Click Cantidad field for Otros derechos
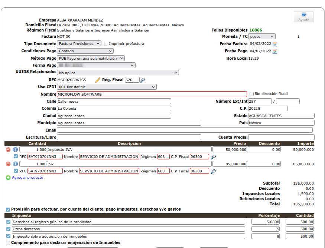 300,229
